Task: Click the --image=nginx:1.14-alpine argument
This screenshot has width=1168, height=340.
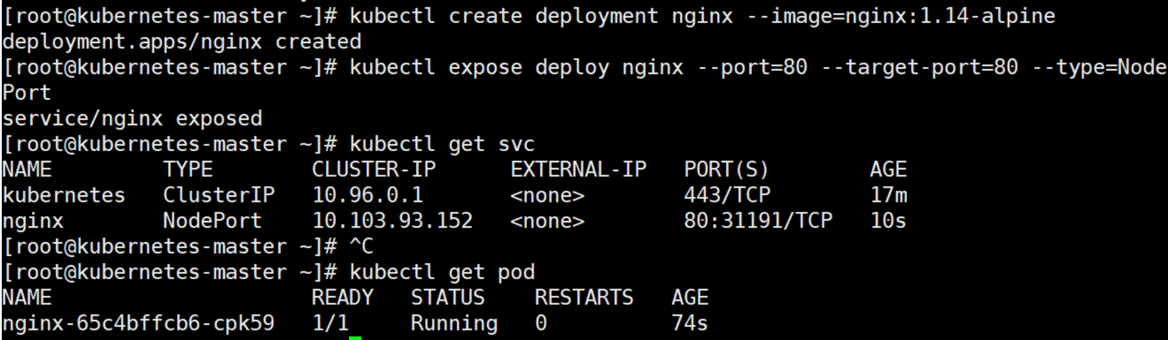Action: pos(900,16)
